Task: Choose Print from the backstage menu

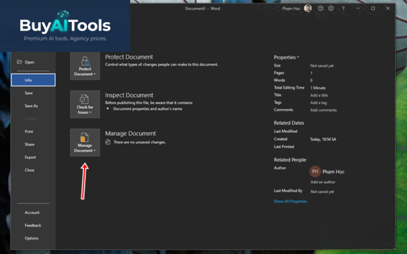Action: (x=29, y=132)
